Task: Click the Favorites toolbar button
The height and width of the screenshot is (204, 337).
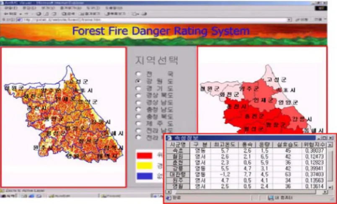Action: (89, 14)
